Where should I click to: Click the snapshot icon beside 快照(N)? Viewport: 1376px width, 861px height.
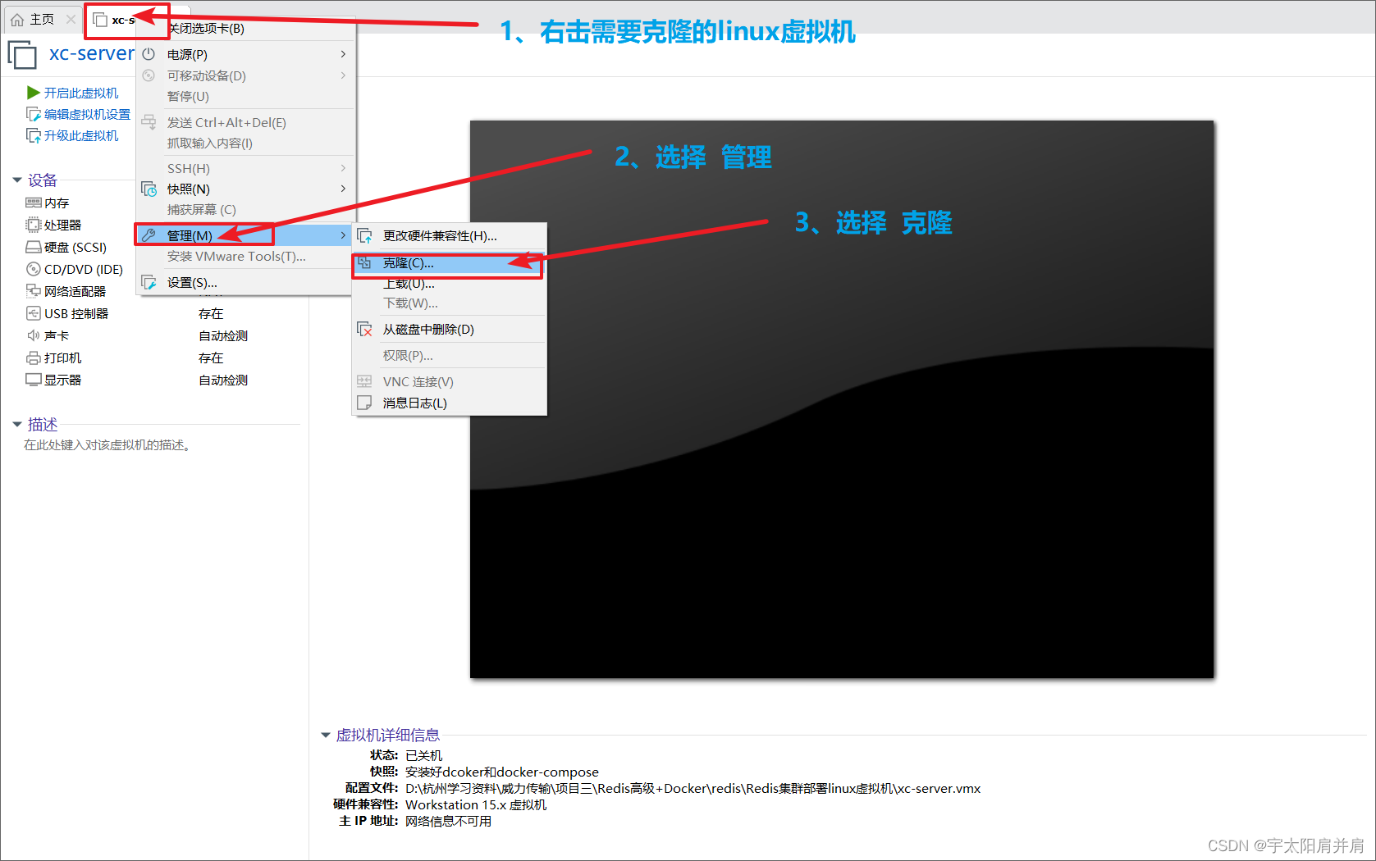pyautogui.click(x=149, y=189)
